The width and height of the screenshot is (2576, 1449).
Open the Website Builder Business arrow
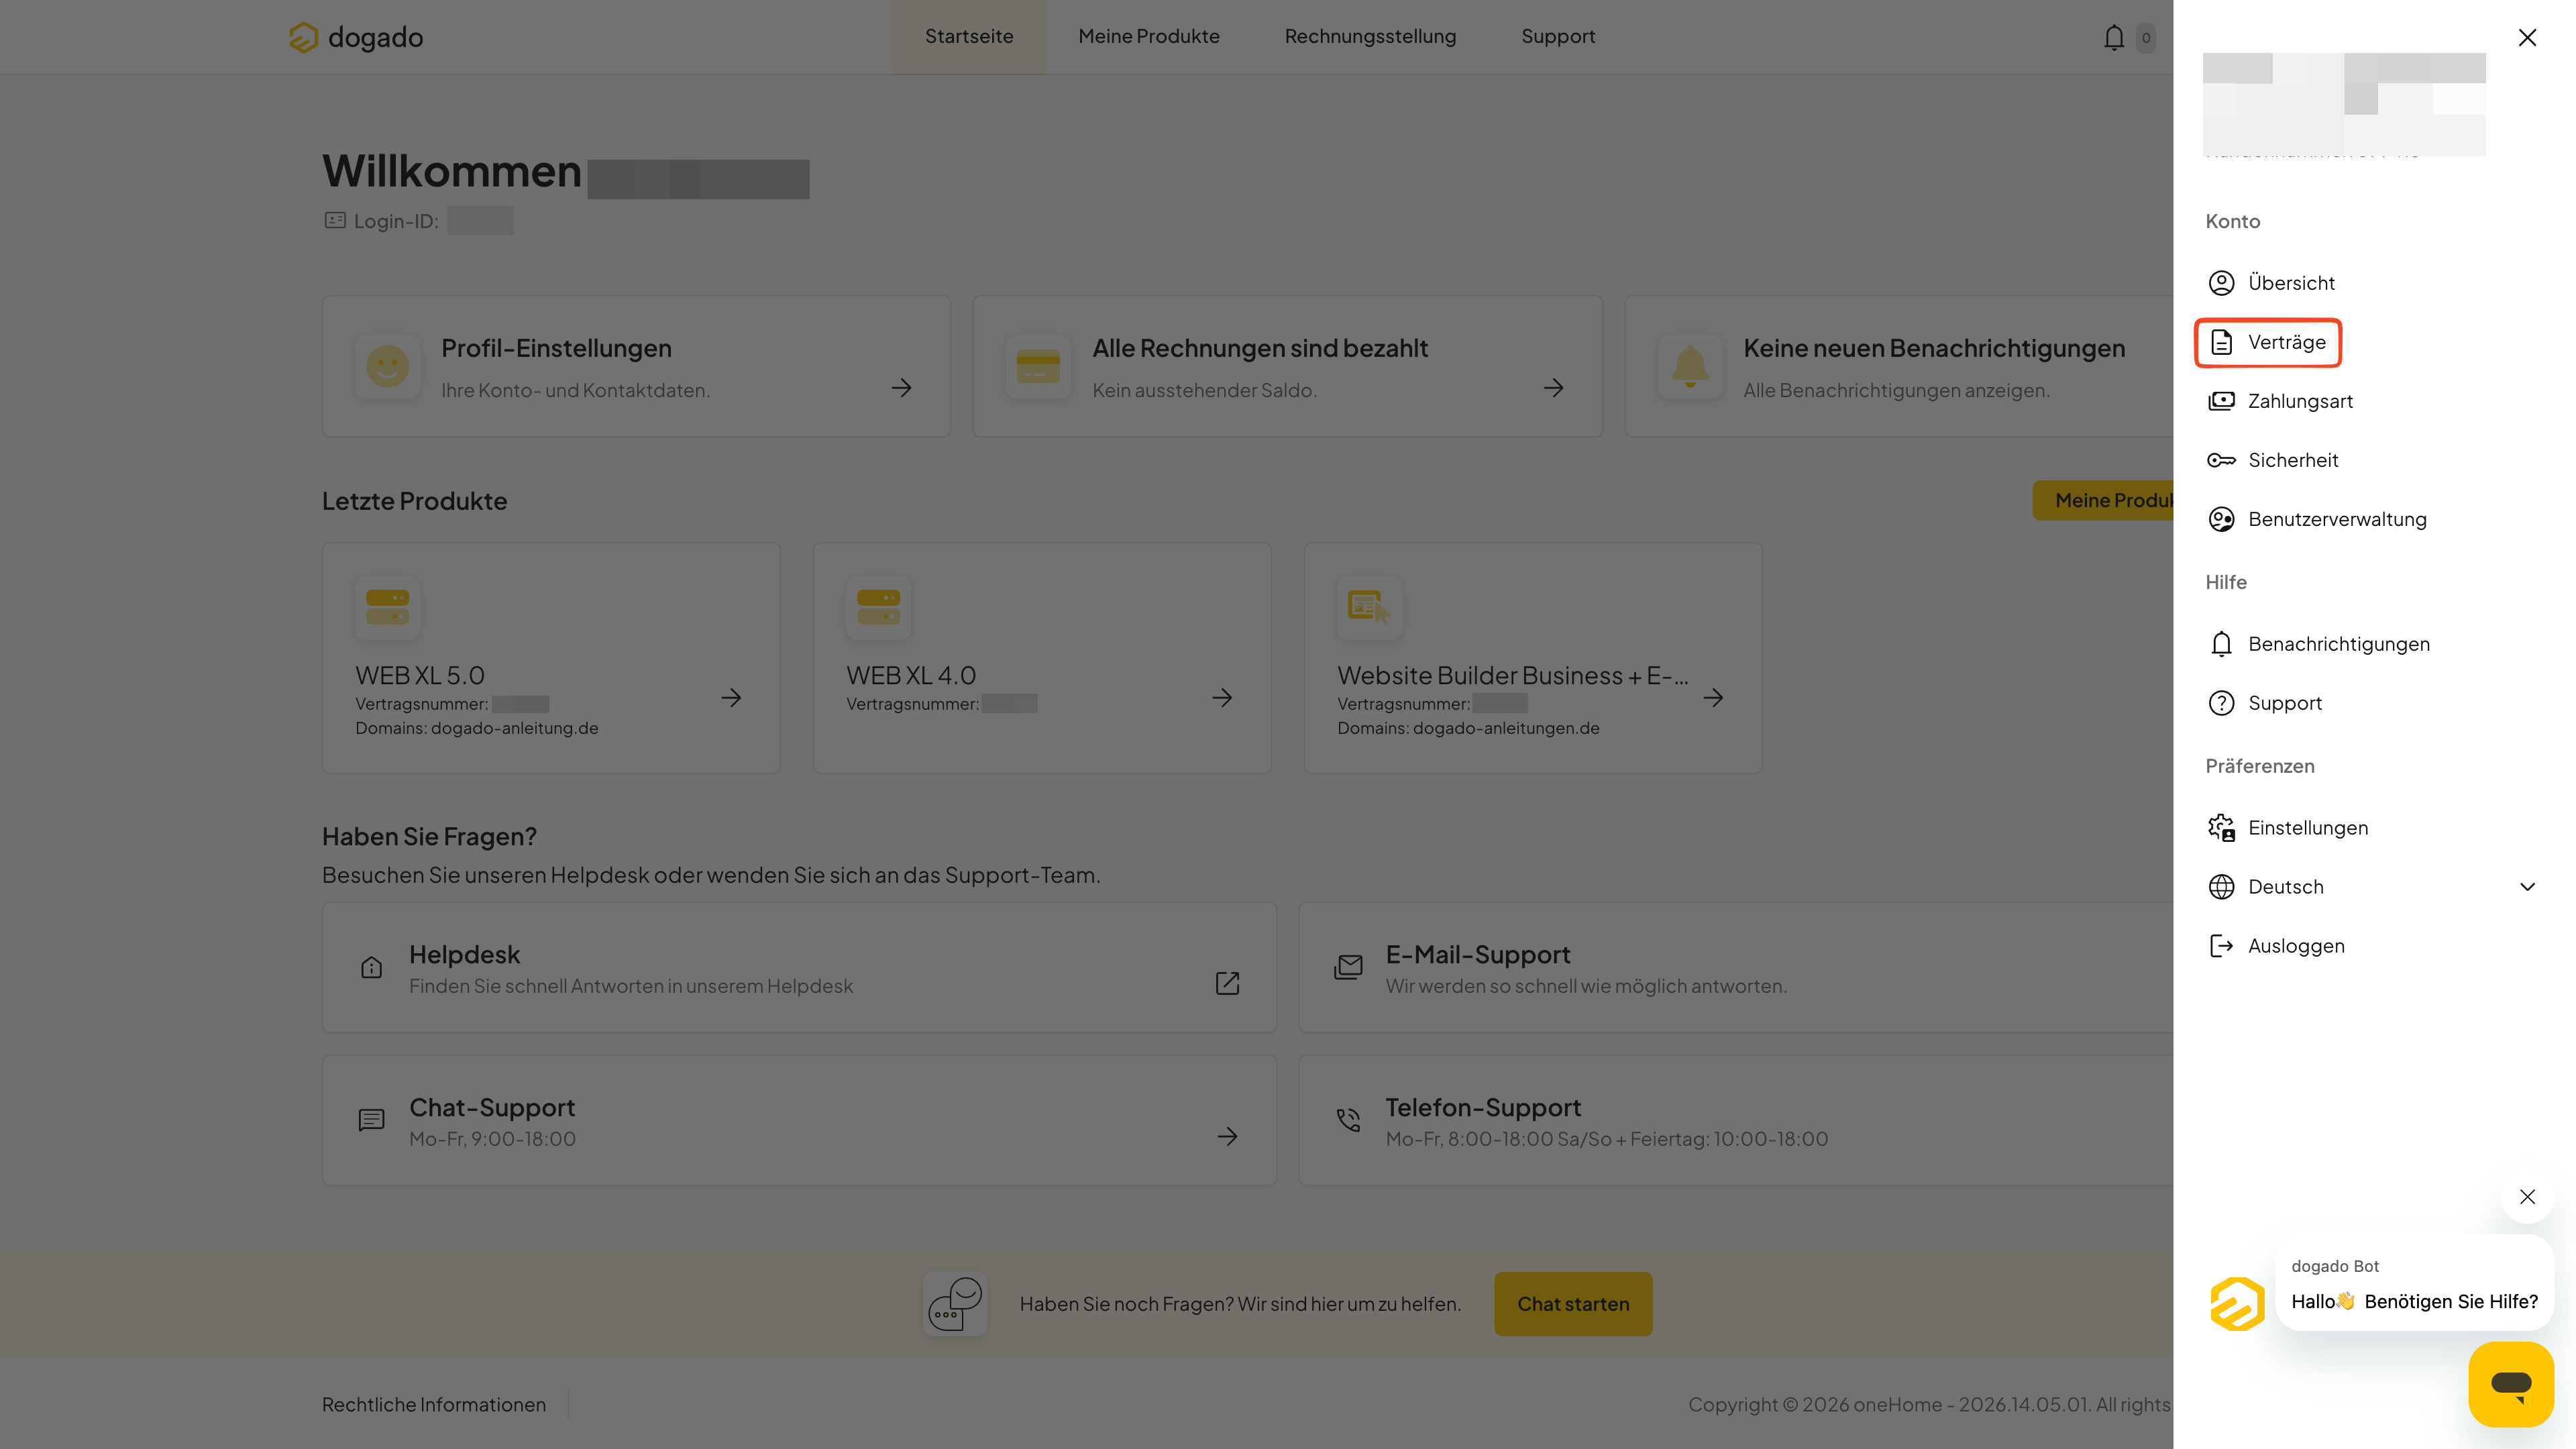(x=1713, y=698)
